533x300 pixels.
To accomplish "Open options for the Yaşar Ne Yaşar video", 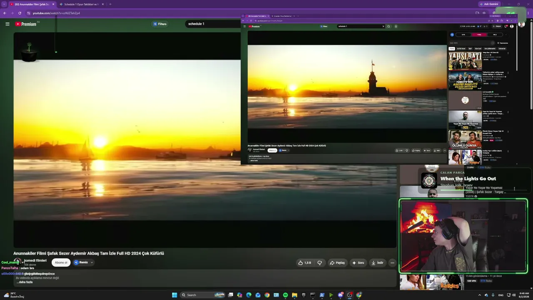I will [x=514, y=189].
